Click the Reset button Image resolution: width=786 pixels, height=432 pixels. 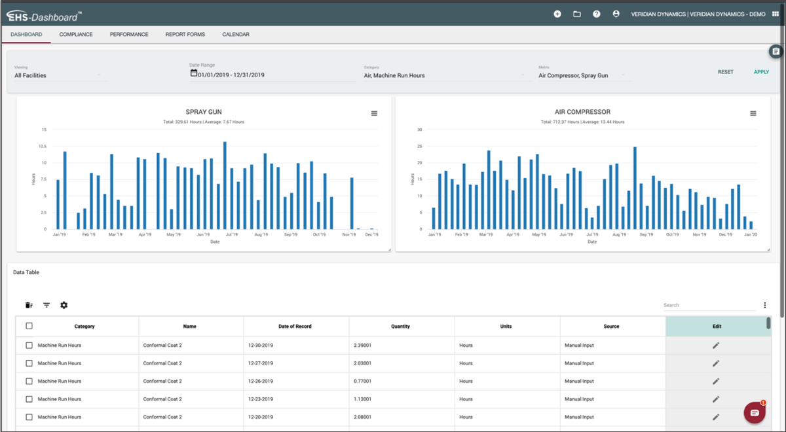725,72
